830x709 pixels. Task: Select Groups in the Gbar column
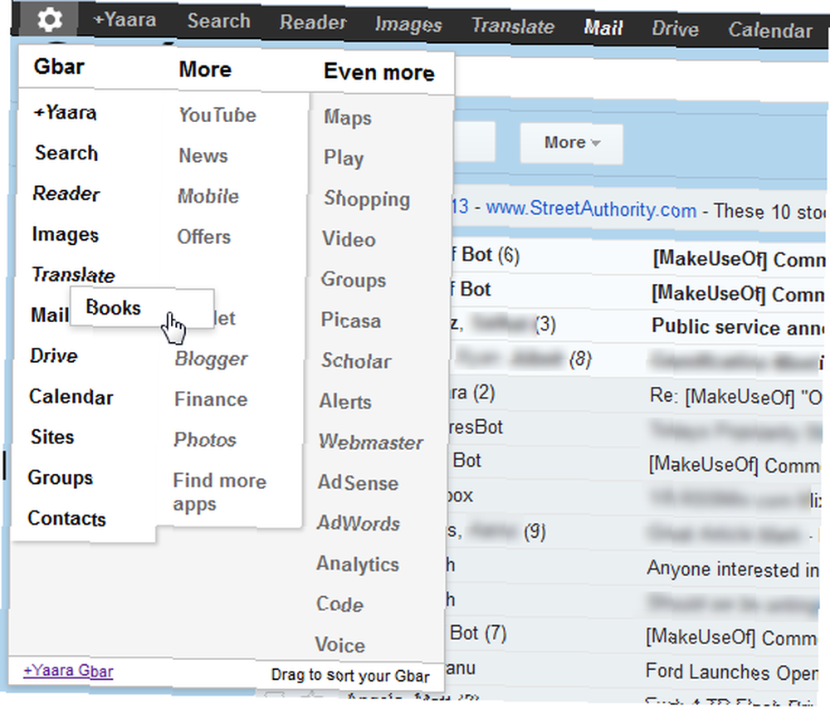pyautogui.click(x=61, y=477)
